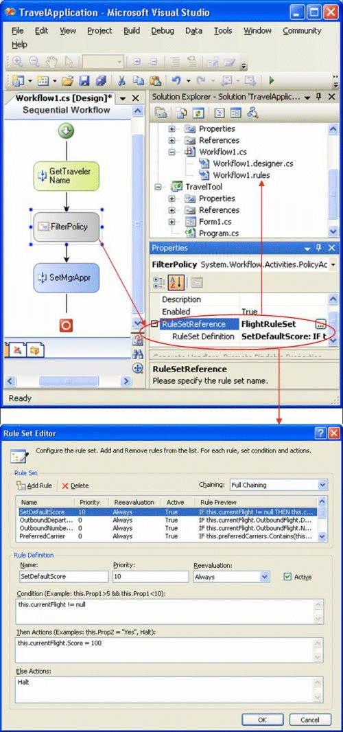Open the File menu
343x732 pixels.
(x=17, y=30)
